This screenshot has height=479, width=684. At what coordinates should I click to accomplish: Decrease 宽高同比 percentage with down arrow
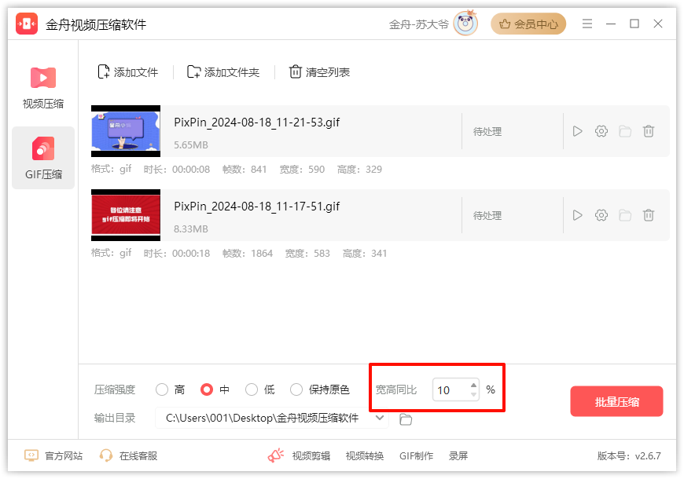(x=473, y=394)
